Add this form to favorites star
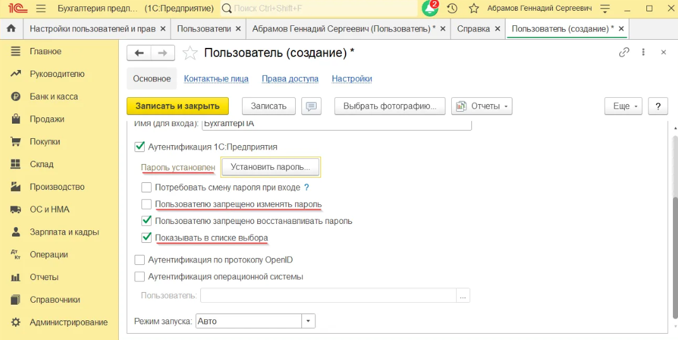This screenshot has height=340, width=678. pyautogui.click(x=190, y=54)
